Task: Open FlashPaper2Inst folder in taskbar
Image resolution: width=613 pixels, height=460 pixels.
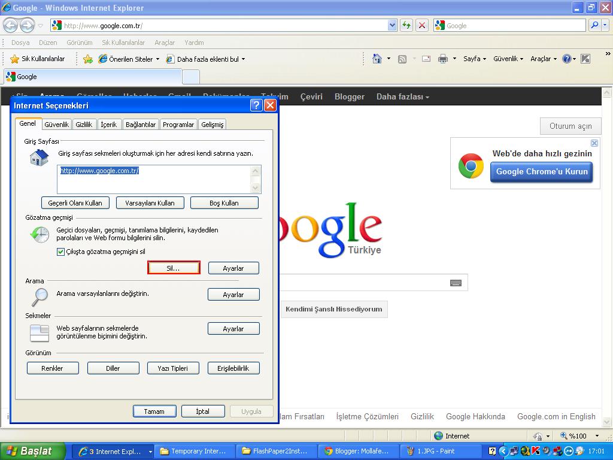Action: click(x=277, y=451)
